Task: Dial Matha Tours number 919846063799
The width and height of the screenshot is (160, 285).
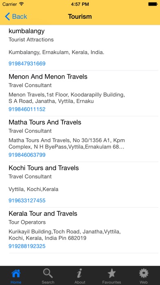Action: click(x=27, y=155)
